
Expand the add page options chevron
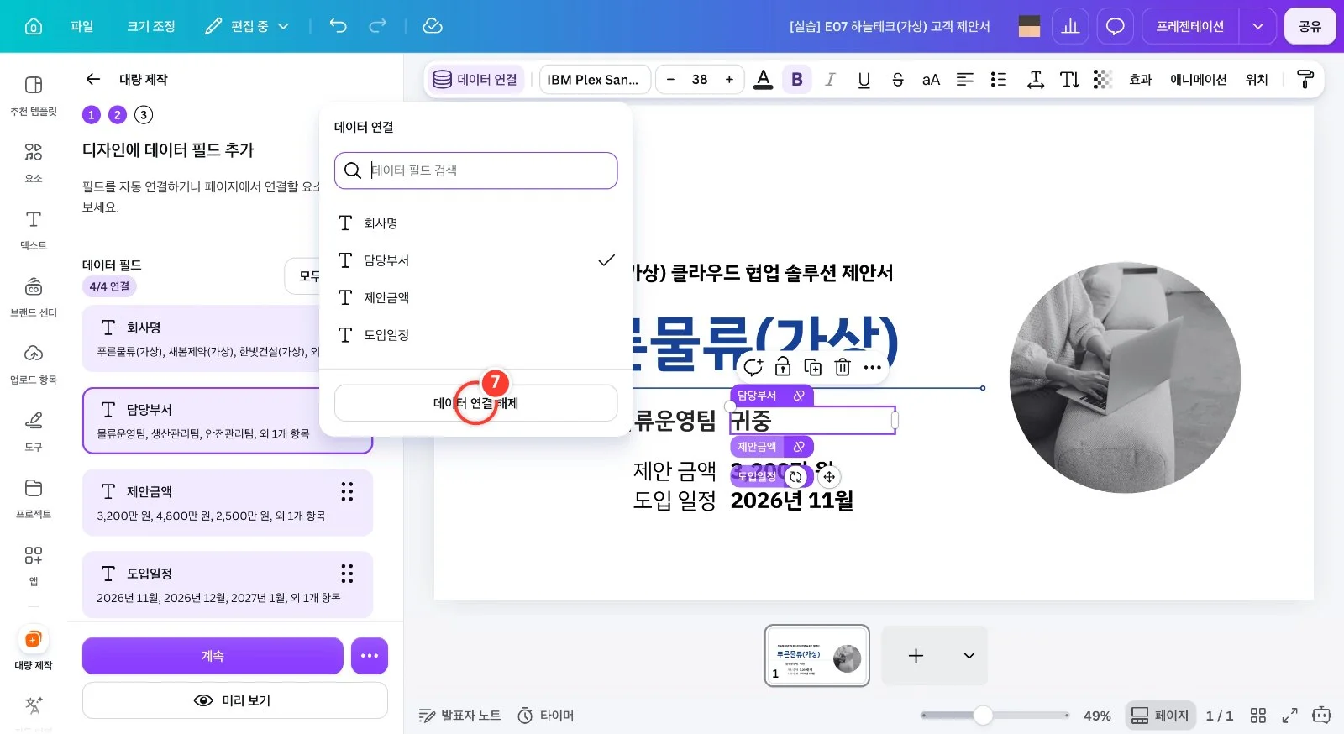[969, 655]
